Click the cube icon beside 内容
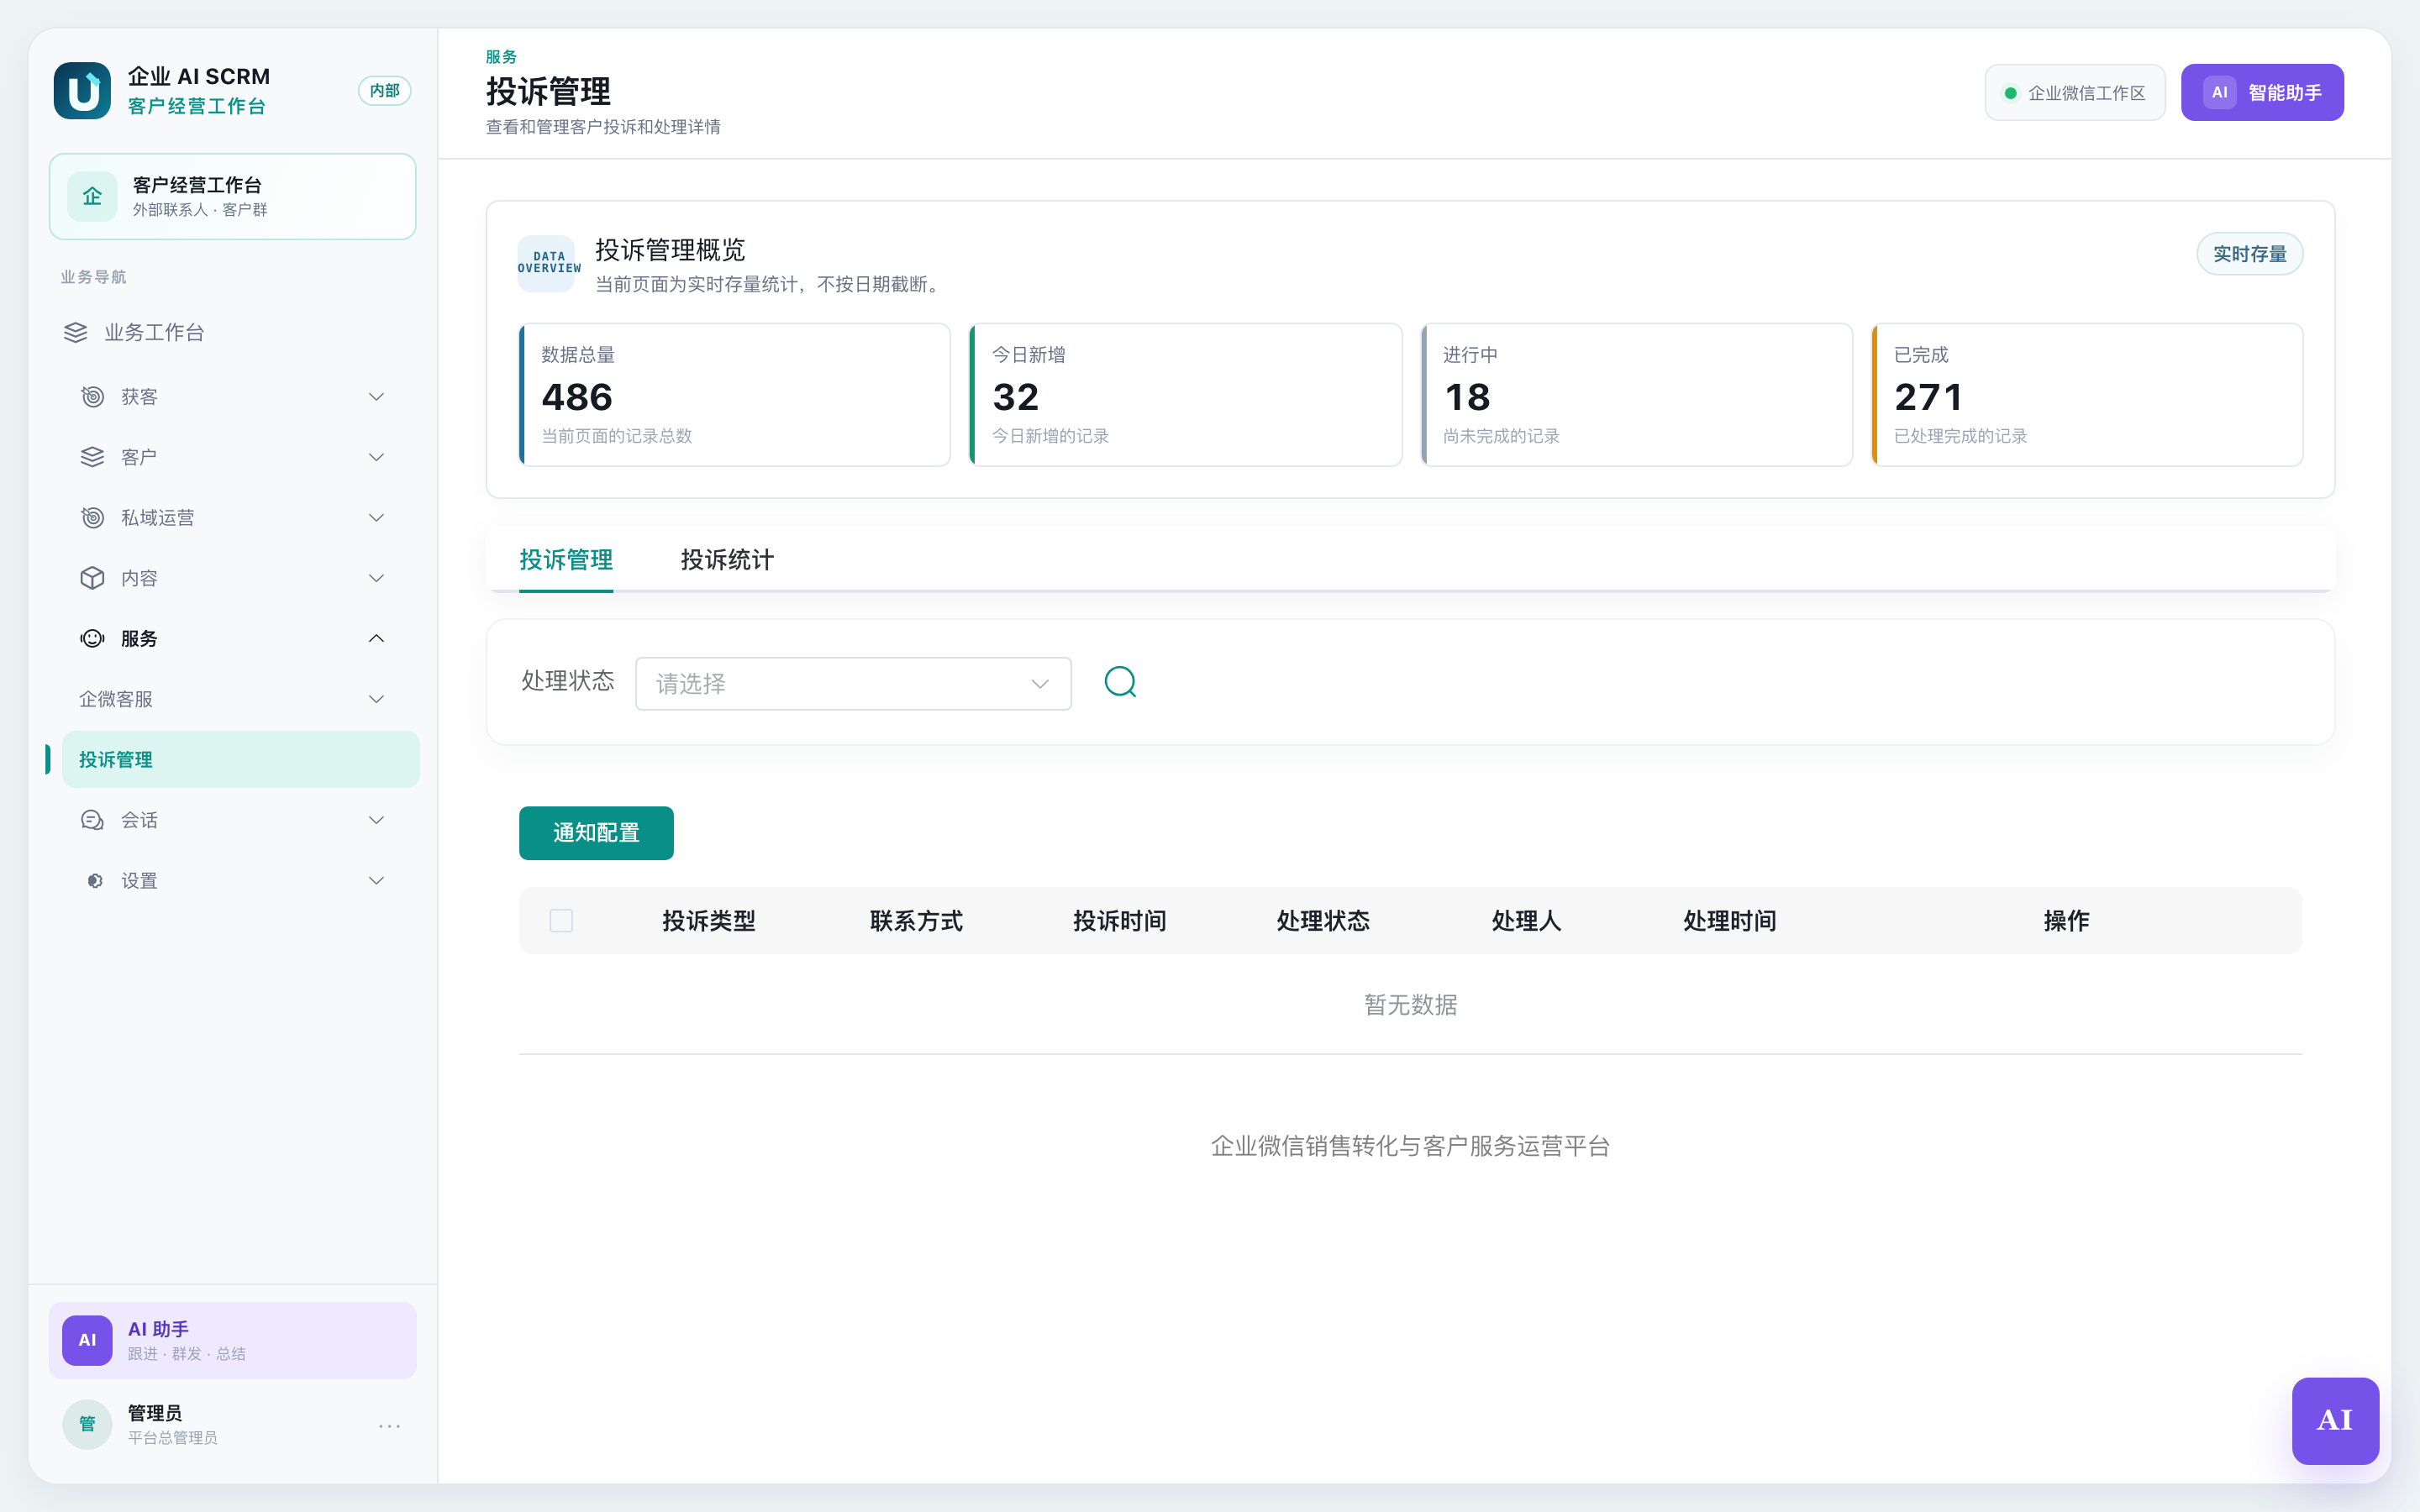The image size is (2420, 1512). 92,578
